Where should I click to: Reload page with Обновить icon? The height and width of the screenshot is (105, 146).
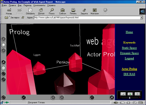[30, 11]
